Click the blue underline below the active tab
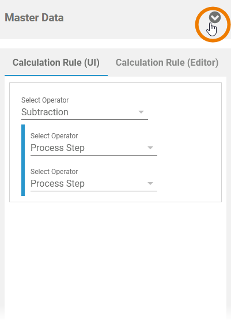The image size is (231, 321). (56, 75)
